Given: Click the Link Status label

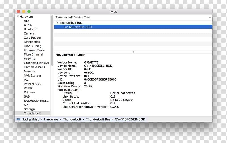Looking at the screenshot, I should (71, 96).
